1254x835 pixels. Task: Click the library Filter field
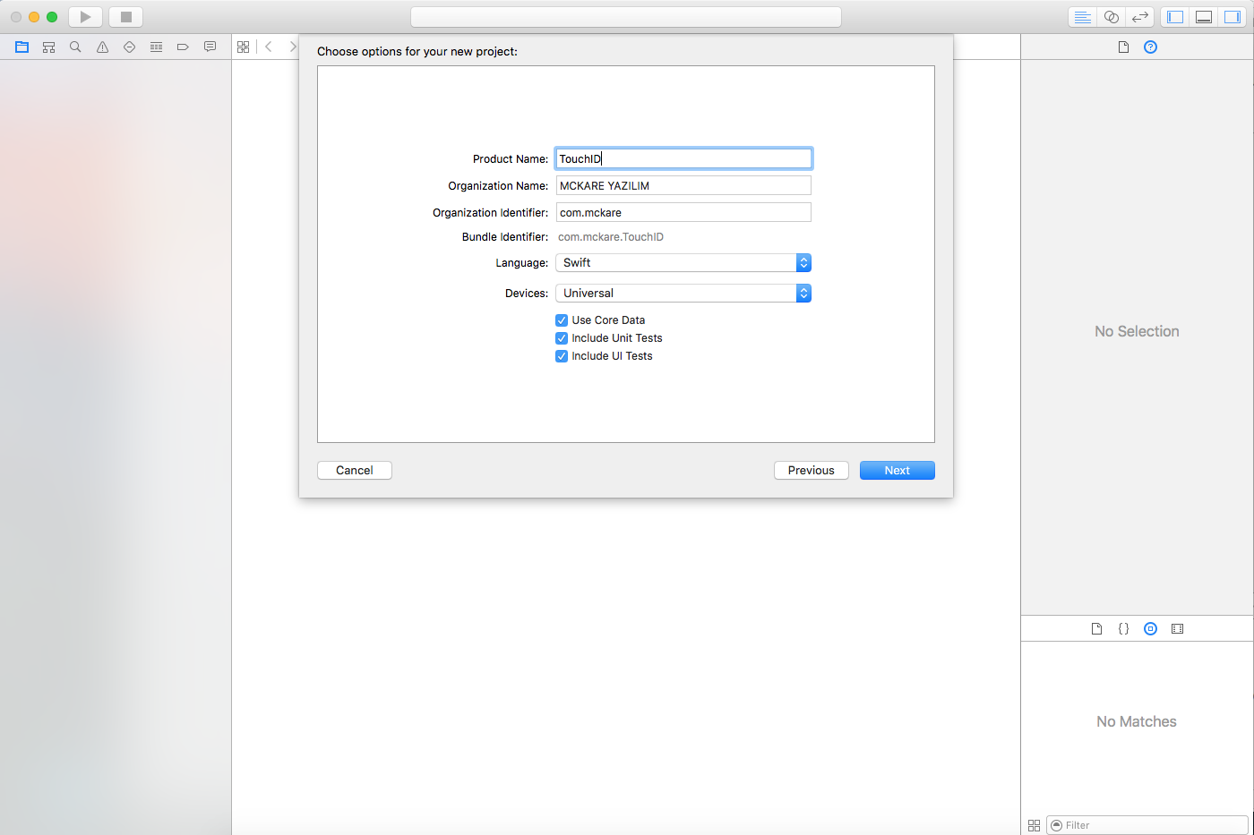coord(1147,825)
